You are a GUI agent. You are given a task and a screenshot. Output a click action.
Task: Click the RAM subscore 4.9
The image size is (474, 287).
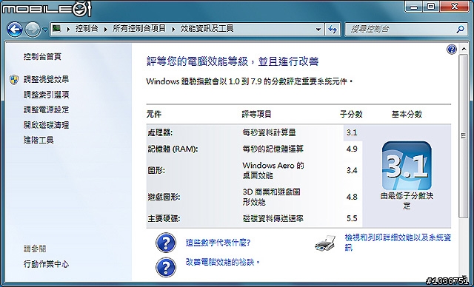353,149
